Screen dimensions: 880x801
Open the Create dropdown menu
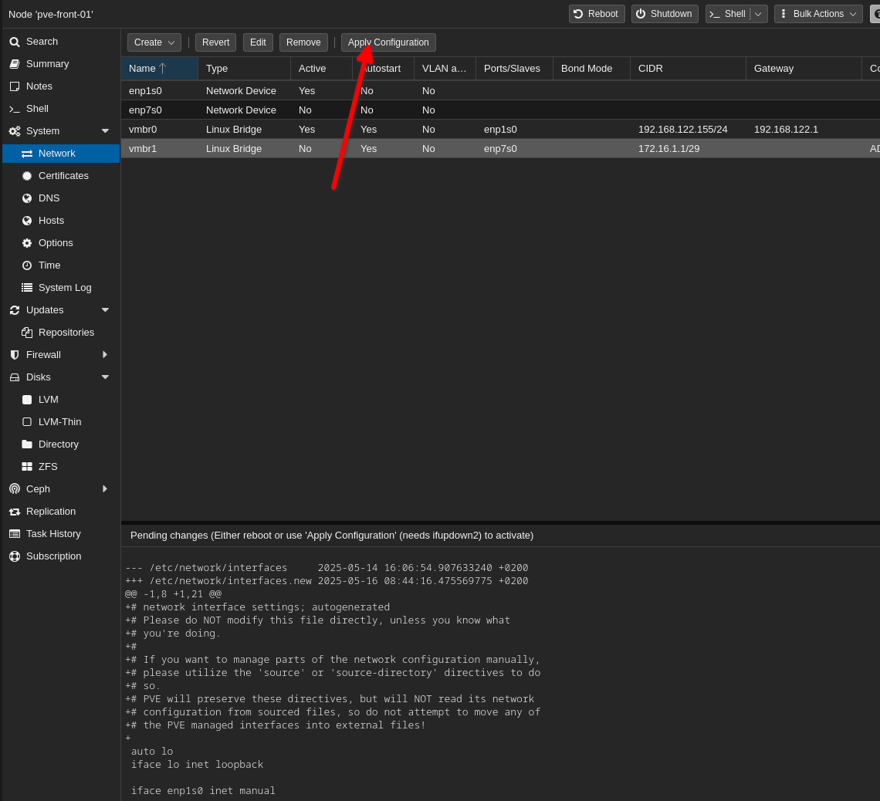[x=154, y=42]
